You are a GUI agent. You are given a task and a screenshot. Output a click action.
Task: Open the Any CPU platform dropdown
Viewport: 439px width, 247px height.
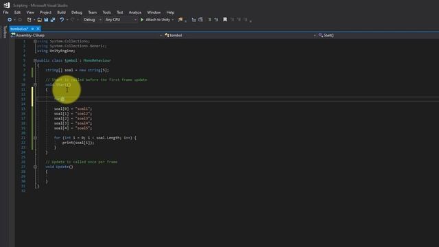121,20
